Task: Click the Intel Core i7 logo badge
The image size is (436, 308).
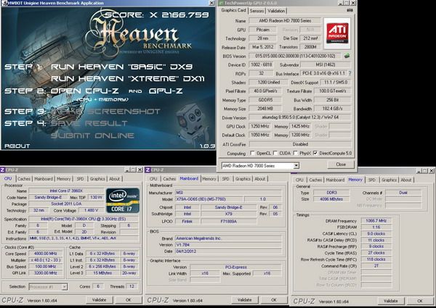Action: click(123, 201)
